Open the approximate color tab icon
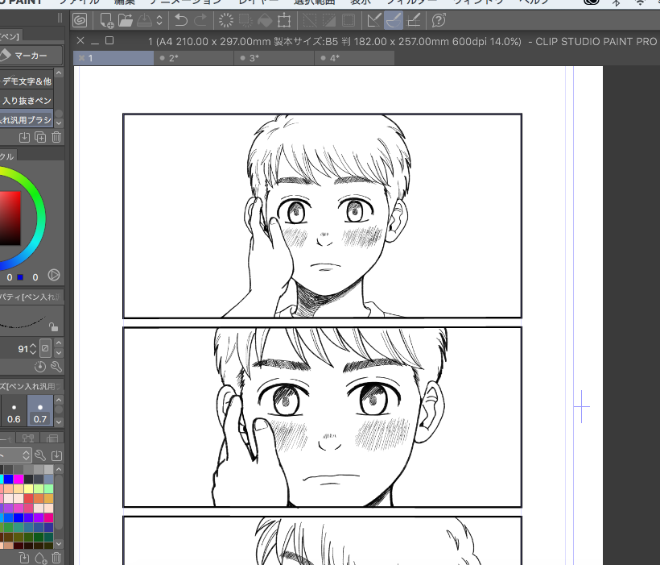The image size is (660, 565). click(52, 438)
